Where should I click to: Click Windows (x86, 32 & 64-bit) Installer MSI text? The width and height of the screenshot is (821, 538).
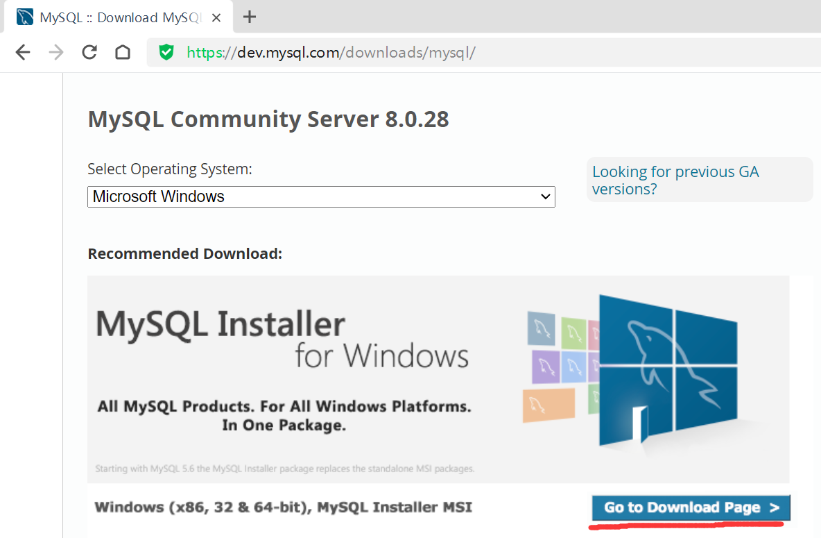[284, 507]
